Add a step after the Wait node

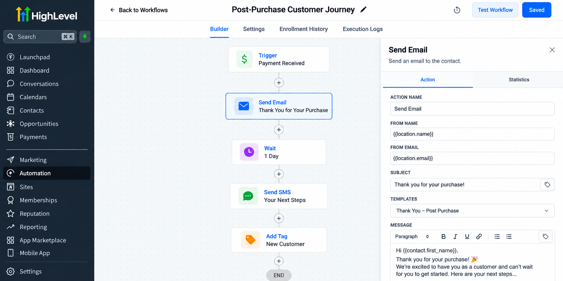click(x=279, y=174)
